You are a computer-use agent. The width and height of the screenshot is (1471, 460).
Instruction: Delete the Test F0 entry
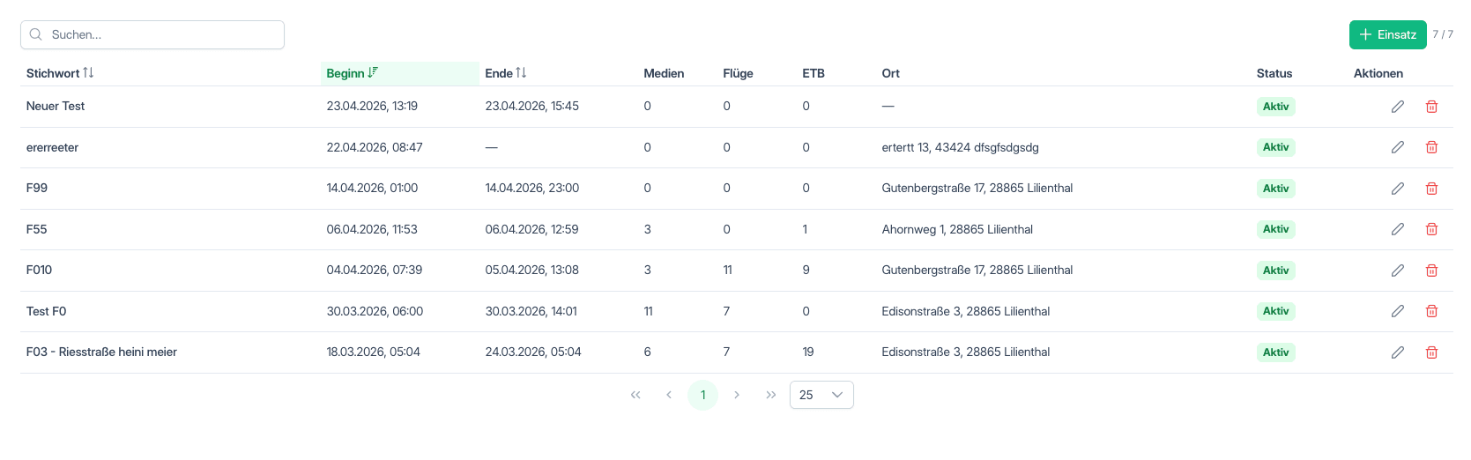coord(1432,311)
